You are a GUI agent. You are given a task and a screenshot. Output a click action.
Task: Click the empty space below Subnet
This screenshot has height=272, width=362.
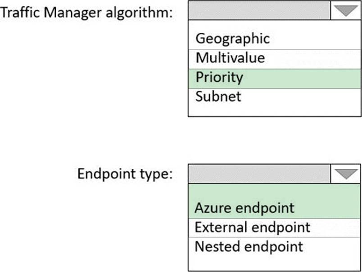pos(275,110)
